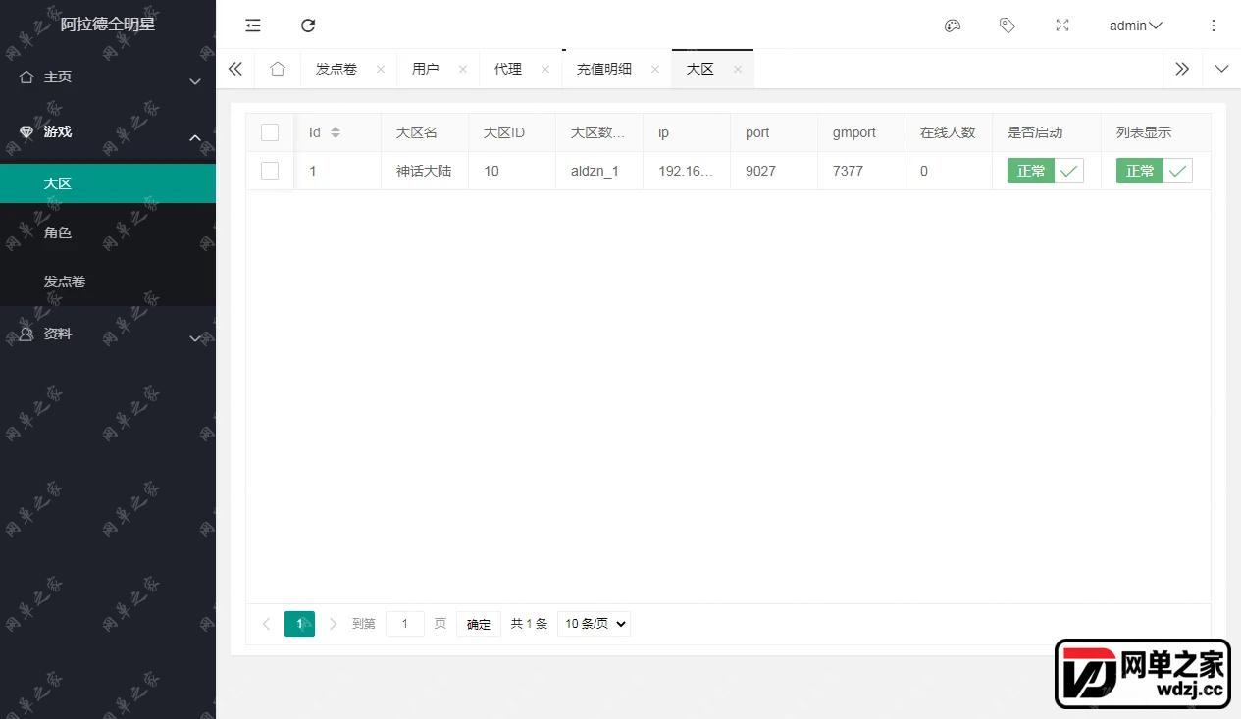Click the refresh icon in the top bar
This screenshot has width=1241, height=719.
point(308,26)
